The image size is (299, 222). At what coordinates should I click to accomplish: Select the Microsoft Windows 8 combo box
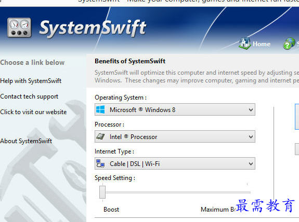175,109
